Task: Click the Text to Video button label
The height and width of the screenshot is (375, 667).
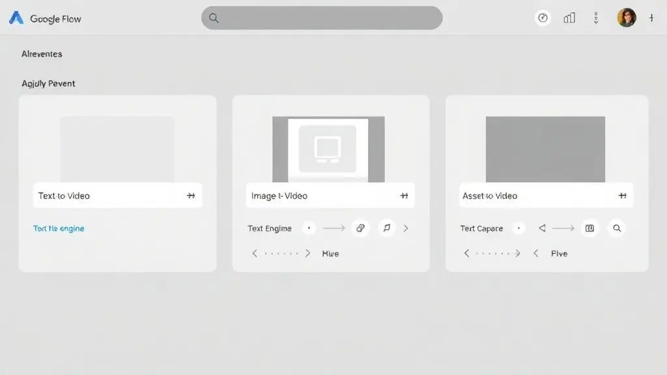Action: [64, 196]
